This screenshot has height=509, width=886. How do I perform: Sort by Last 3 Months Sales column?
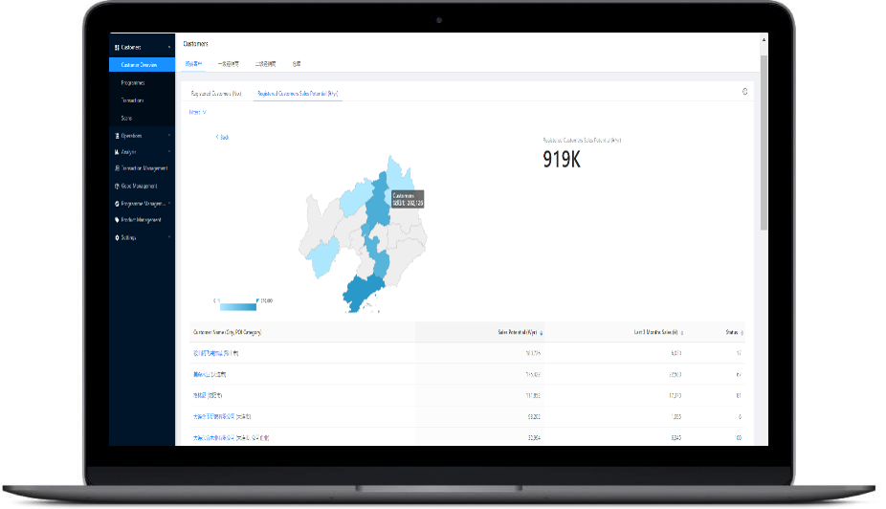684,333
